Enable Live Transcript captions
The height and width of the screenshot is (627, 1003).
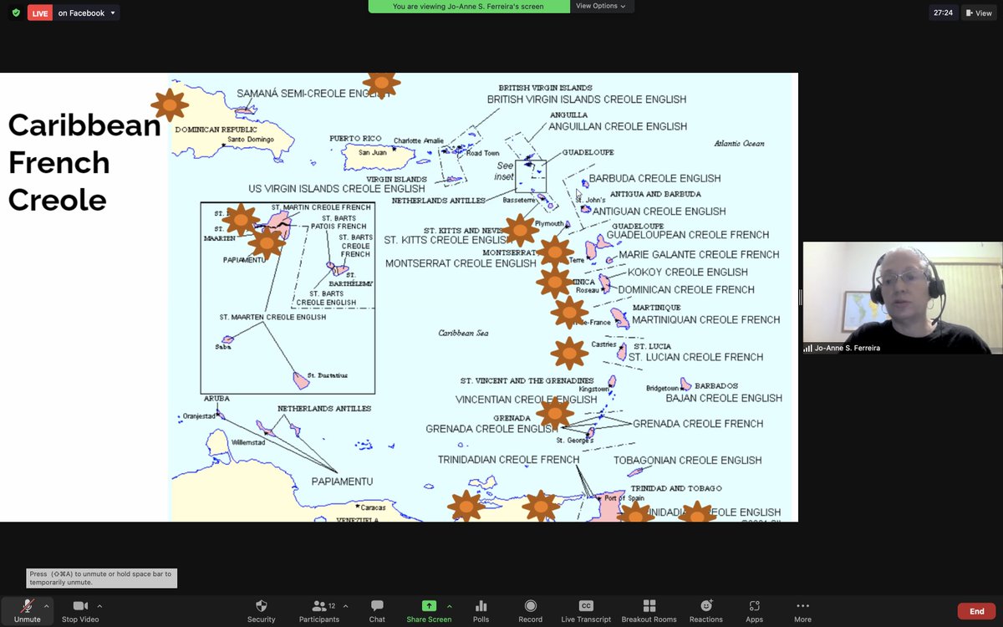click(x=586, y=610)
